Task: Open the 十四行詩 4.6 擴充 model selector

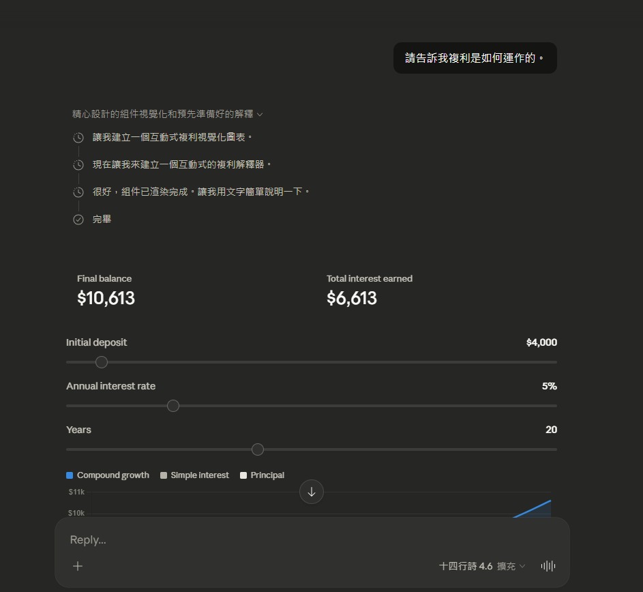Action: [482, 566]
